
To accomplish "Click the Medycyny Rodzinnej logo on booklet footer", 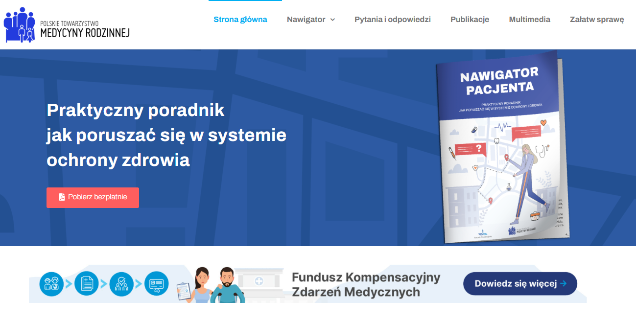I will [x=522, y=231].
